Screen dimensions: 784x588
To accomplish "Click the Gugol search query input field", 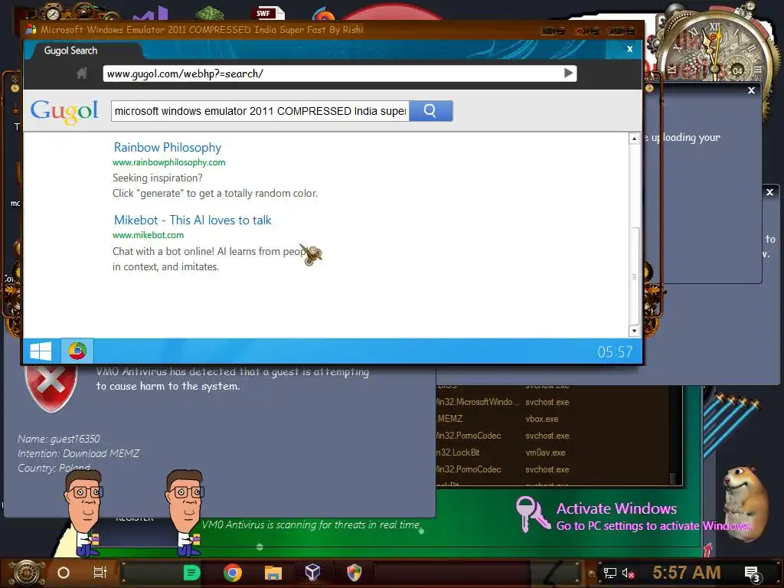I will 260,111.
